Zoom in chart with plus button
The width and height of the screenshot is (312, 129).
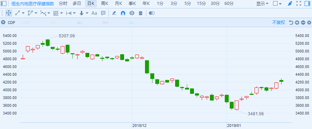[x=297, y=23]
